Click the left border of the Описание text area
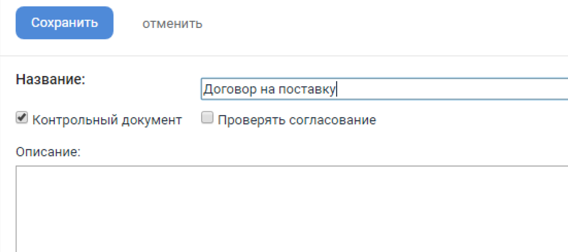This screenshot has width=568, height=252. [x=16, y=209]
